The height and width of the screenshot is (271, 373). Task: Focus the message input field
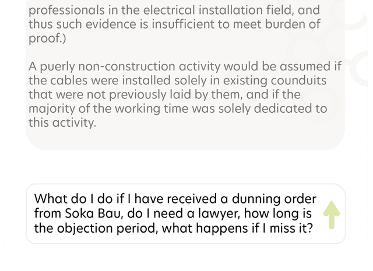tap(175, 213)
